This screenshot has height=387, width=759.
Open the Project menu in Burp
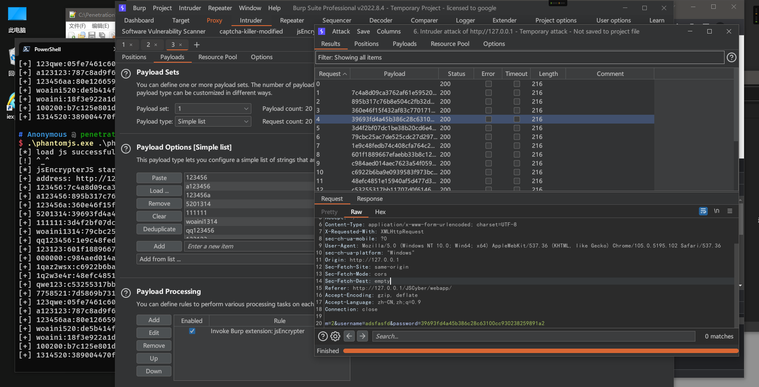[x=162, y=8]
